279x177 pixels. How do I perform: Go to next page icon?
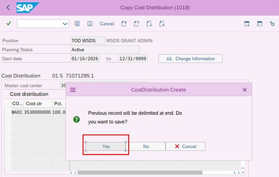149,24
